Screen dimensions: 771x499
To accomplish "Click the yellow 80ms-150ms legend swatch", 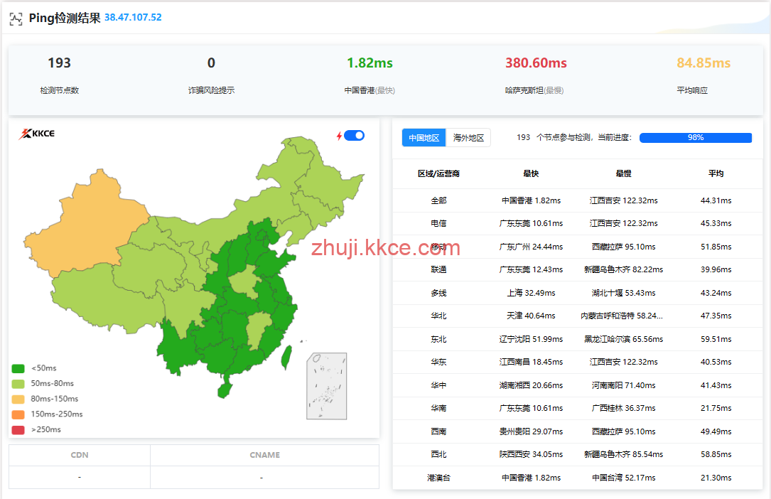I will [18, 399].
